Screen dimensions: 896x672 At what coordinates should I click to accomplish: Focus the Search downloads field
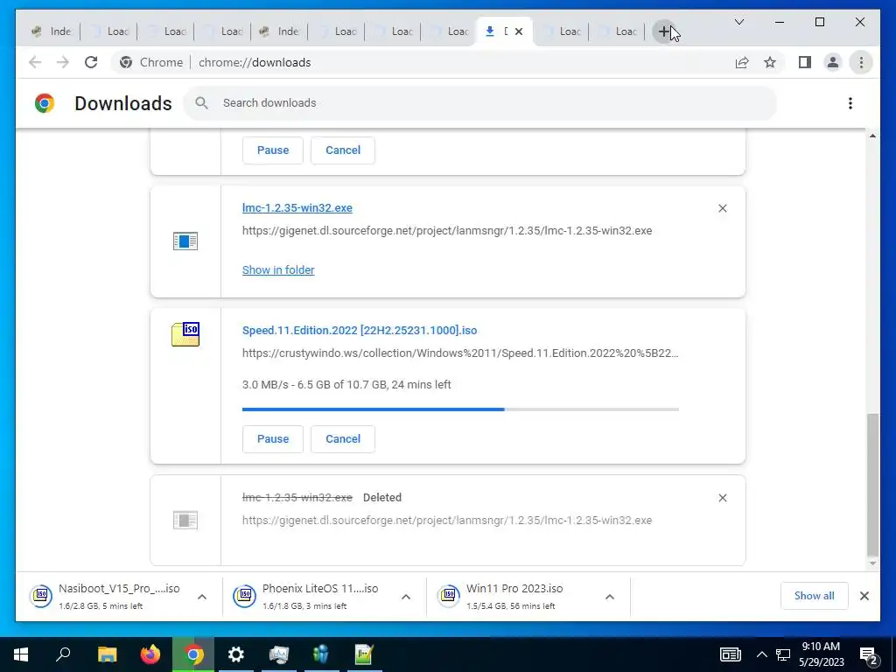point(480,103)
